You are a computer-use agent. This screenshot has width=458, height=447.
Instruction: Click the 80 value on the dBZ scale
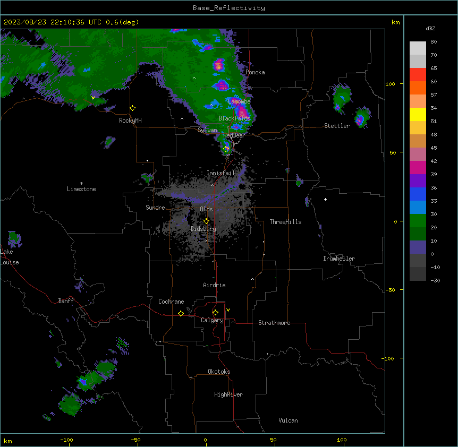tap(434, 42)
